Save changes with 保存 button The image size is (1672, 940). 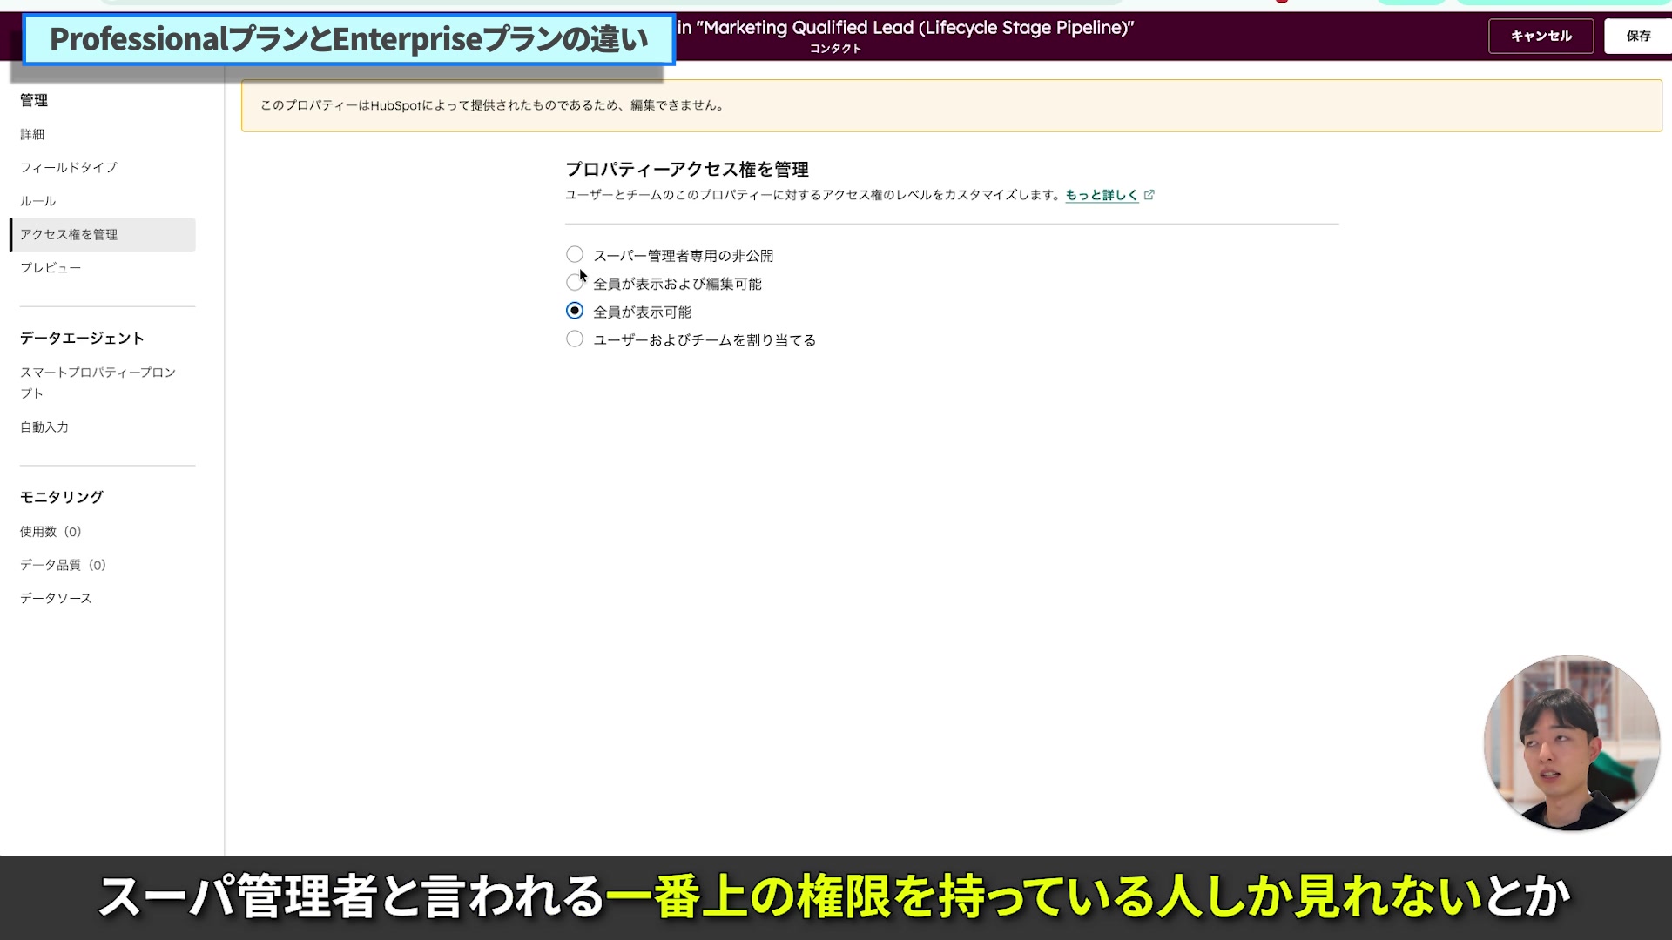[1639, 36]
